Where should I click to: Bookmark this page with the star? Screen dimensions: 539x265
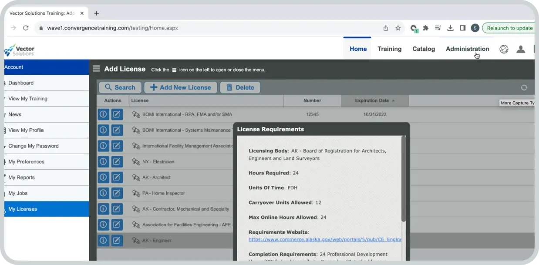point(398,28)
